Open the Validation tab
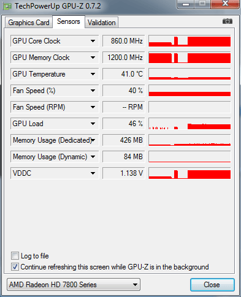 [x=102, y=23]
